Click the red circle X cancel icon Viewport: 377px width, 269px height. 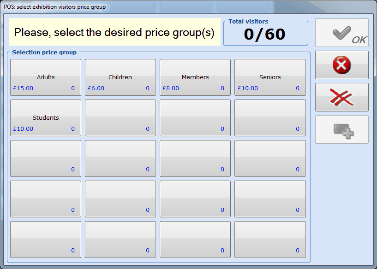click(341, 65)
